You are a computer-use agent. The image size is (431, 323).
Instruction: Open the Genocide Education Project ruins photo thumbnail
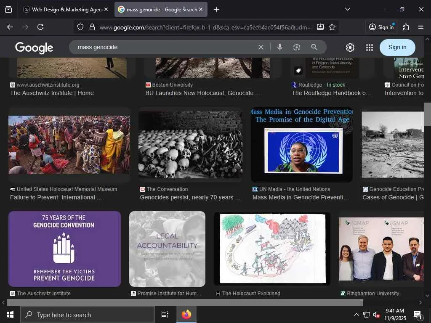tap(393, 145)
